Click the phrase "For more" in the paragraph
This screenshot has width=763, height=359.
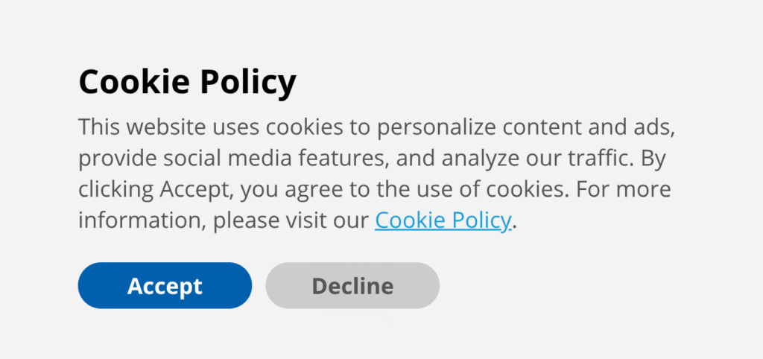click(x=624, y=190)
